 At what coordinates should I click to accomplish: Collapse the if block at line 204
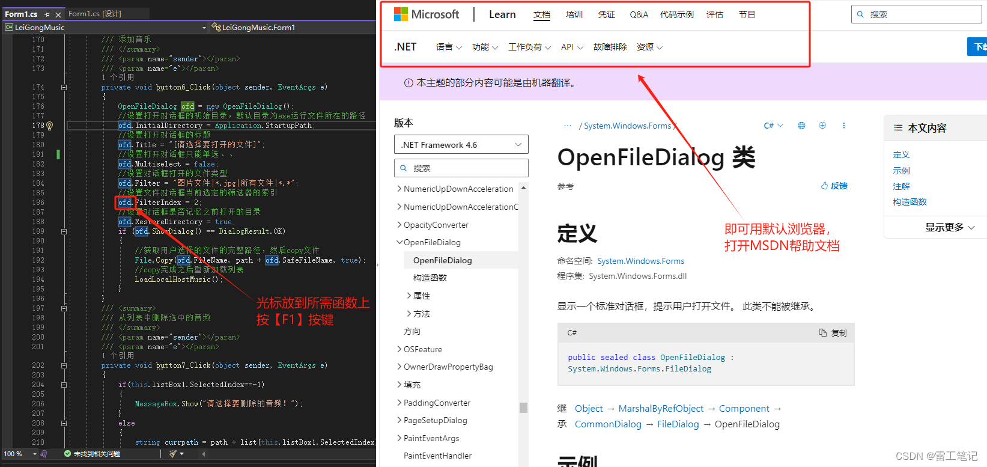click(x=64, y=385)
